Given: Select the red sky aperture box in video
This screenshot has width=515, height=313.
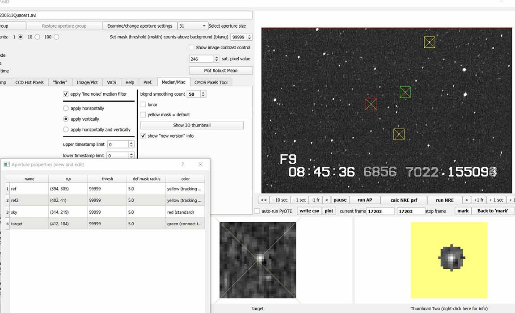Looking at the screenshot, I should click(371, 104).
